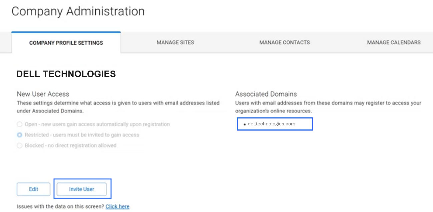Follow the 'Click here' link
This screenshot has height=212, width=433.
point(117,206)
